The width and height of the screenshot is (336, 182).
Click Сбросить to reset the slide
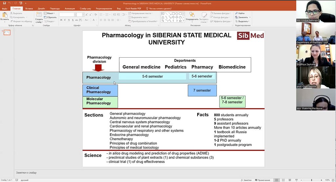point(50,17)
